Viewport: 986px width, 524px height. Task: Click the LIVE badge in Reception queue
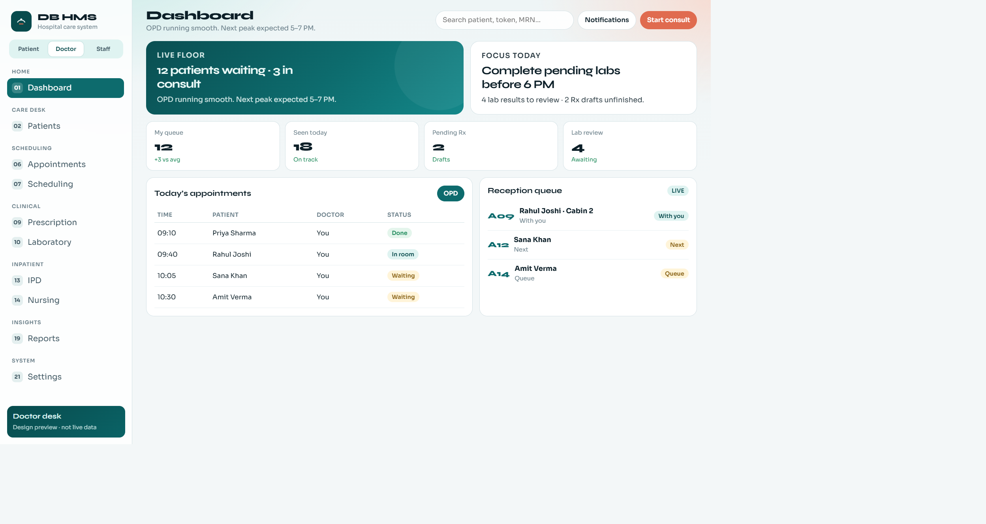[x=678, y=191]
